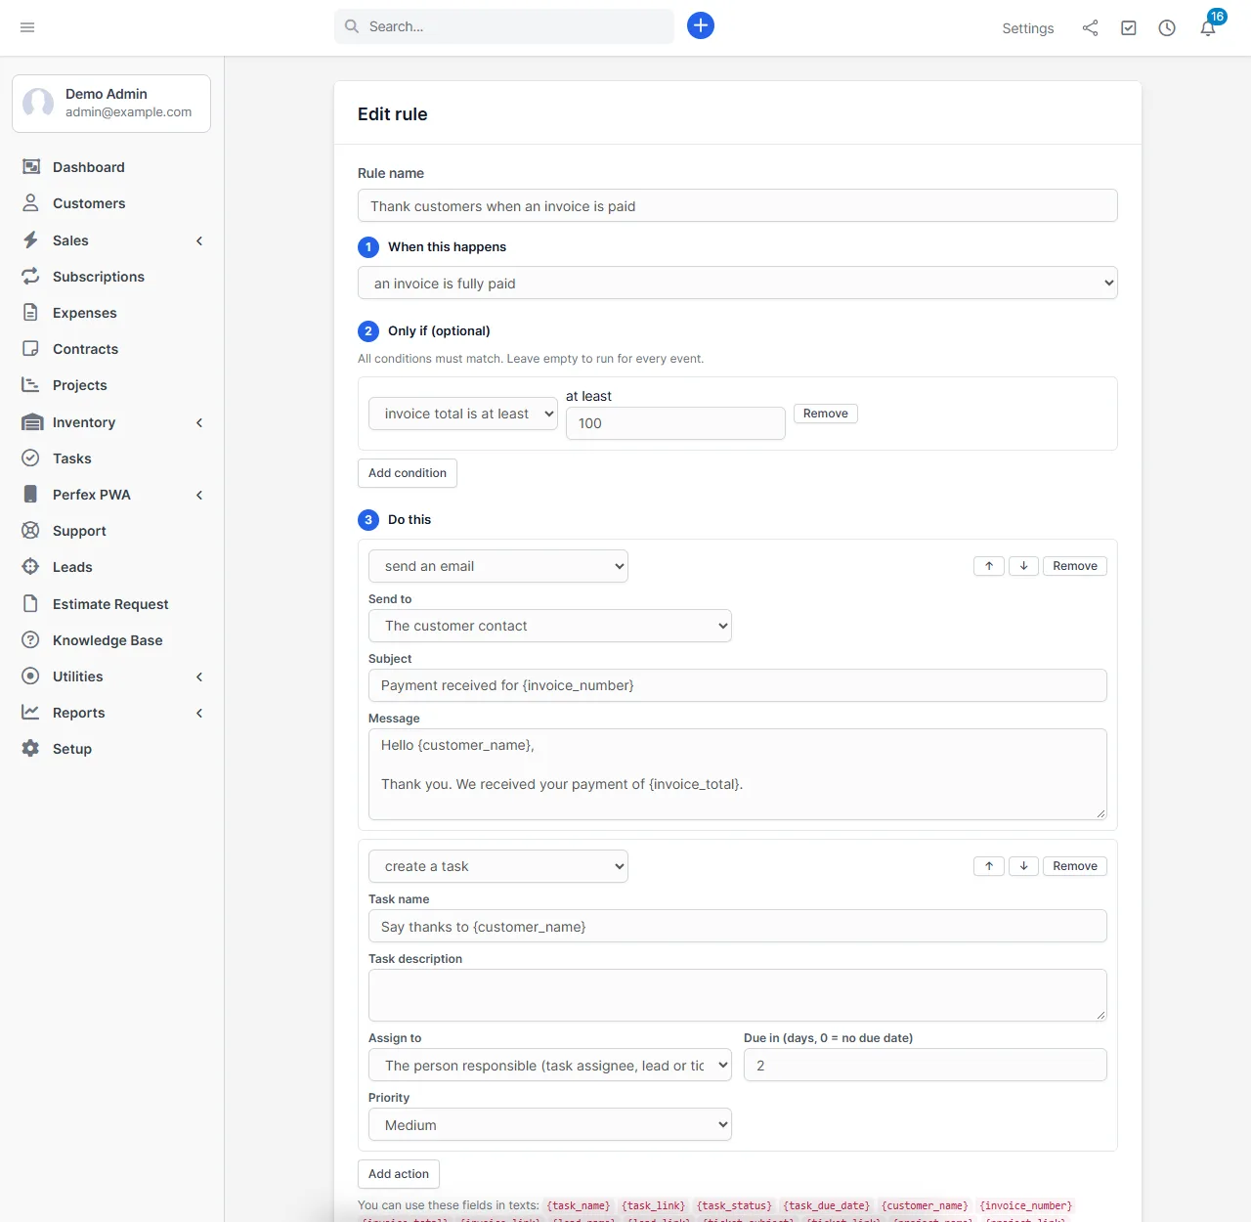1251x1222 pixels.
Task: Open the 'invoice total is at least' condition dropdown
Action: point(463,414)
